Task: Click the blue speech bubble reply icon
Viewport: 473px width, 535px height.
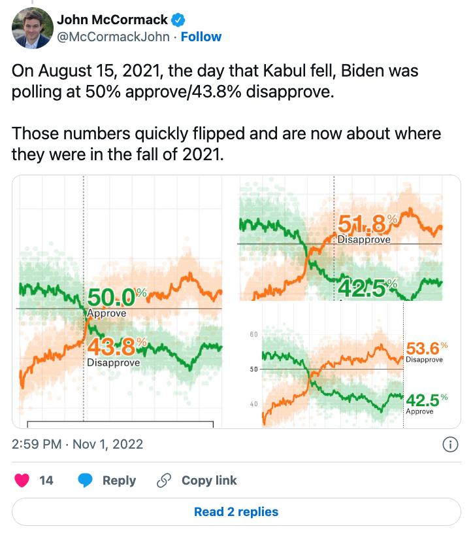Action: point(86,480)
